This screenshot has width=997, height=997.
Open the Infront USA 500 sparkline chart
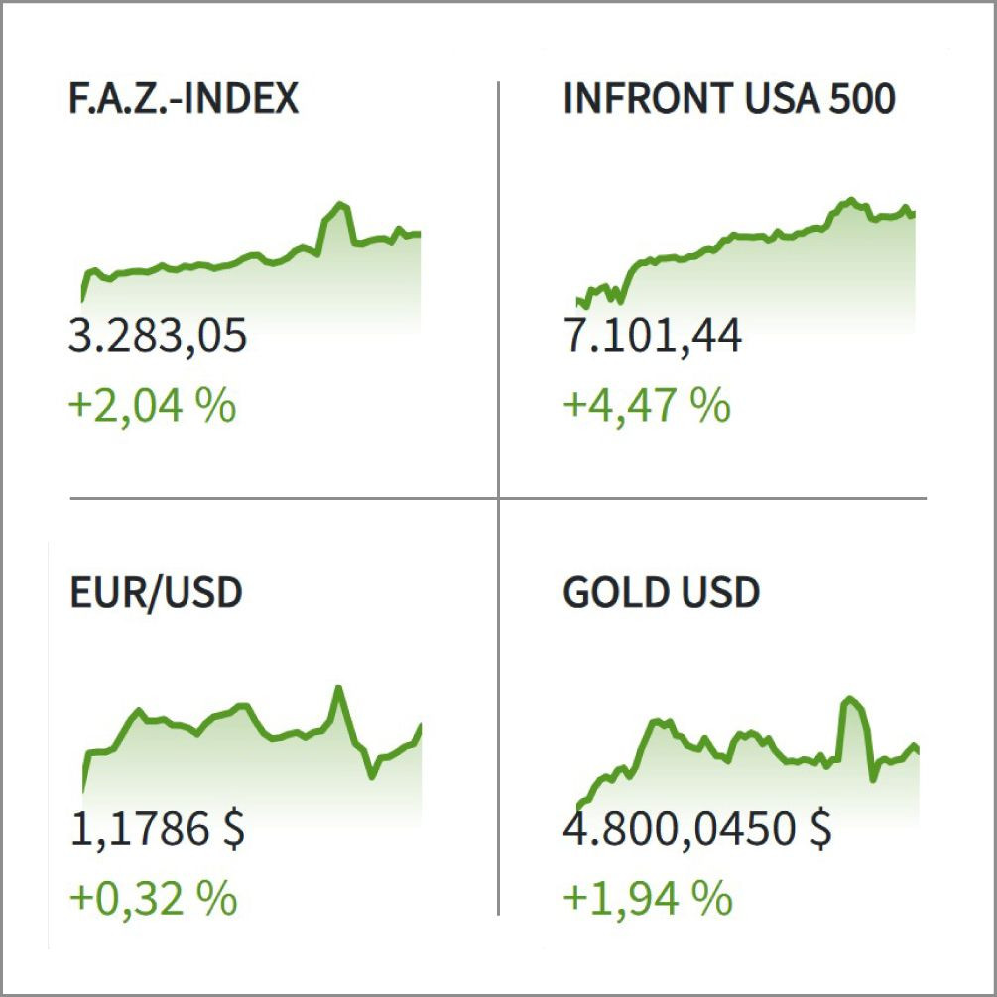pos(744,263)
